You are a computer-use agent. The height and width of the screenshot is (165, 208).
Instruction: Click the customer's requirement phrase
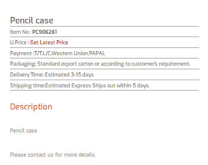click(161, 64)
